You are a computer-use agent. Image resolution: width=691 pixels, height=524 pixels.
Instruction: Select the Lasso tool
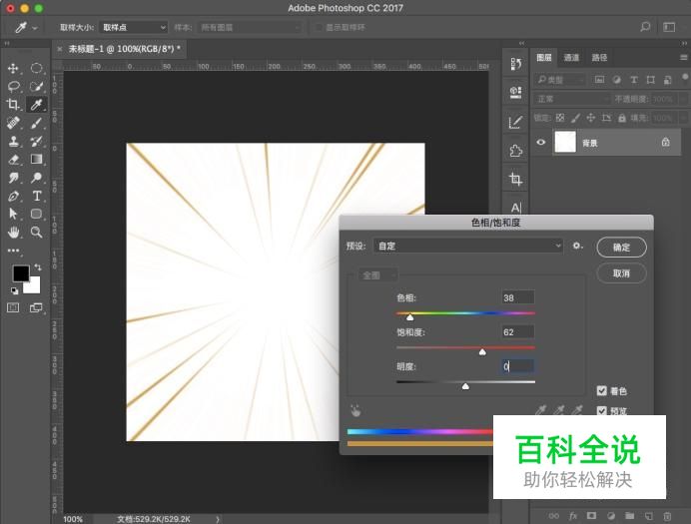(x=13, y=86)
